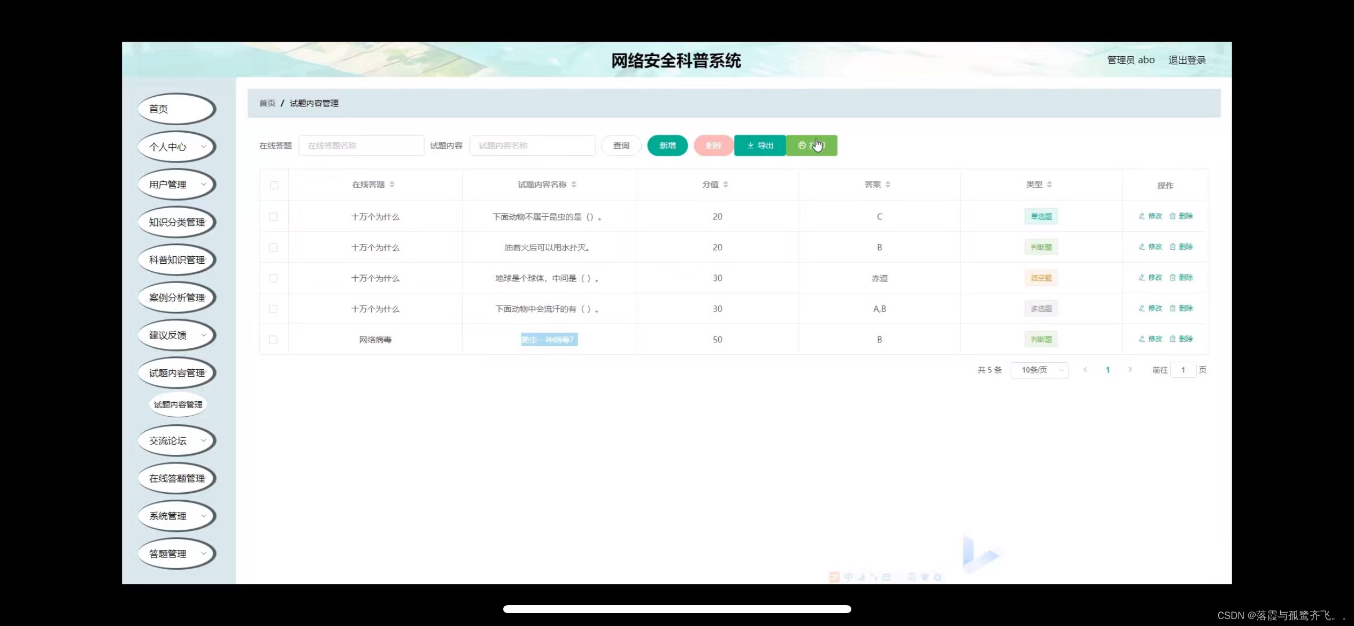The width and height of the screenshot is (1354, 626).
Task: Open 首页 in the sidebar
Action: pos(176,109)
